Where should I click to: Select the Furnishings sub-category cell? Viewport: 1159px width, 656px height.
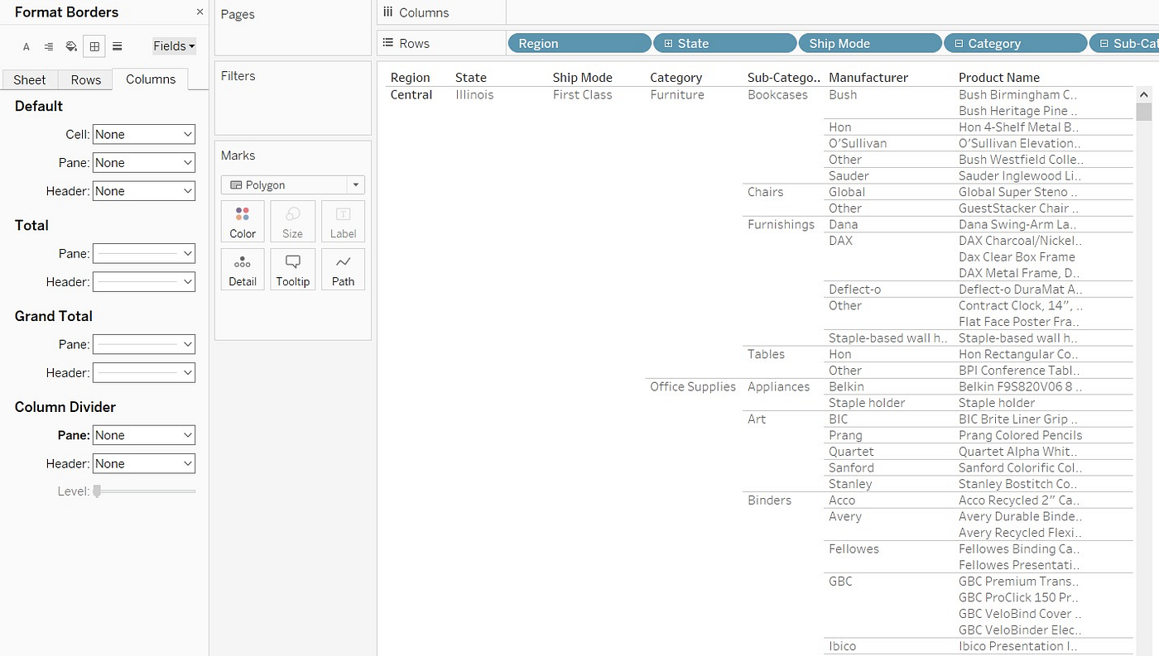[x=781, y=224]
